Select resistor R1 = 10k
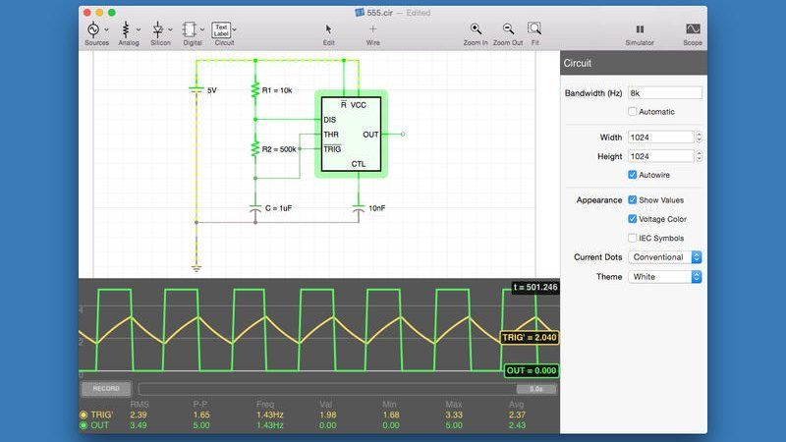Image resolution: width=786 pixels, height=442 pixels. tap(255, 90)
